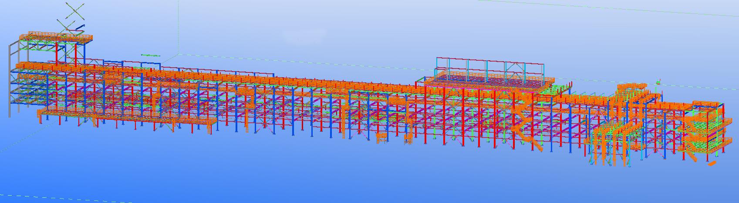Select the loose orange part at the bottom right
The width and height of the screenshot is (739, 203).
[712, 164]
